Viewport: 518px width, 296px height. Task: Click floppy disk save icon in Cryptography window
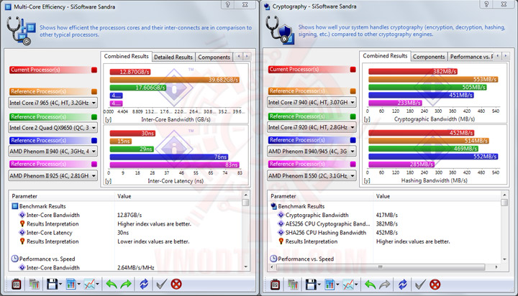(311, 285)
